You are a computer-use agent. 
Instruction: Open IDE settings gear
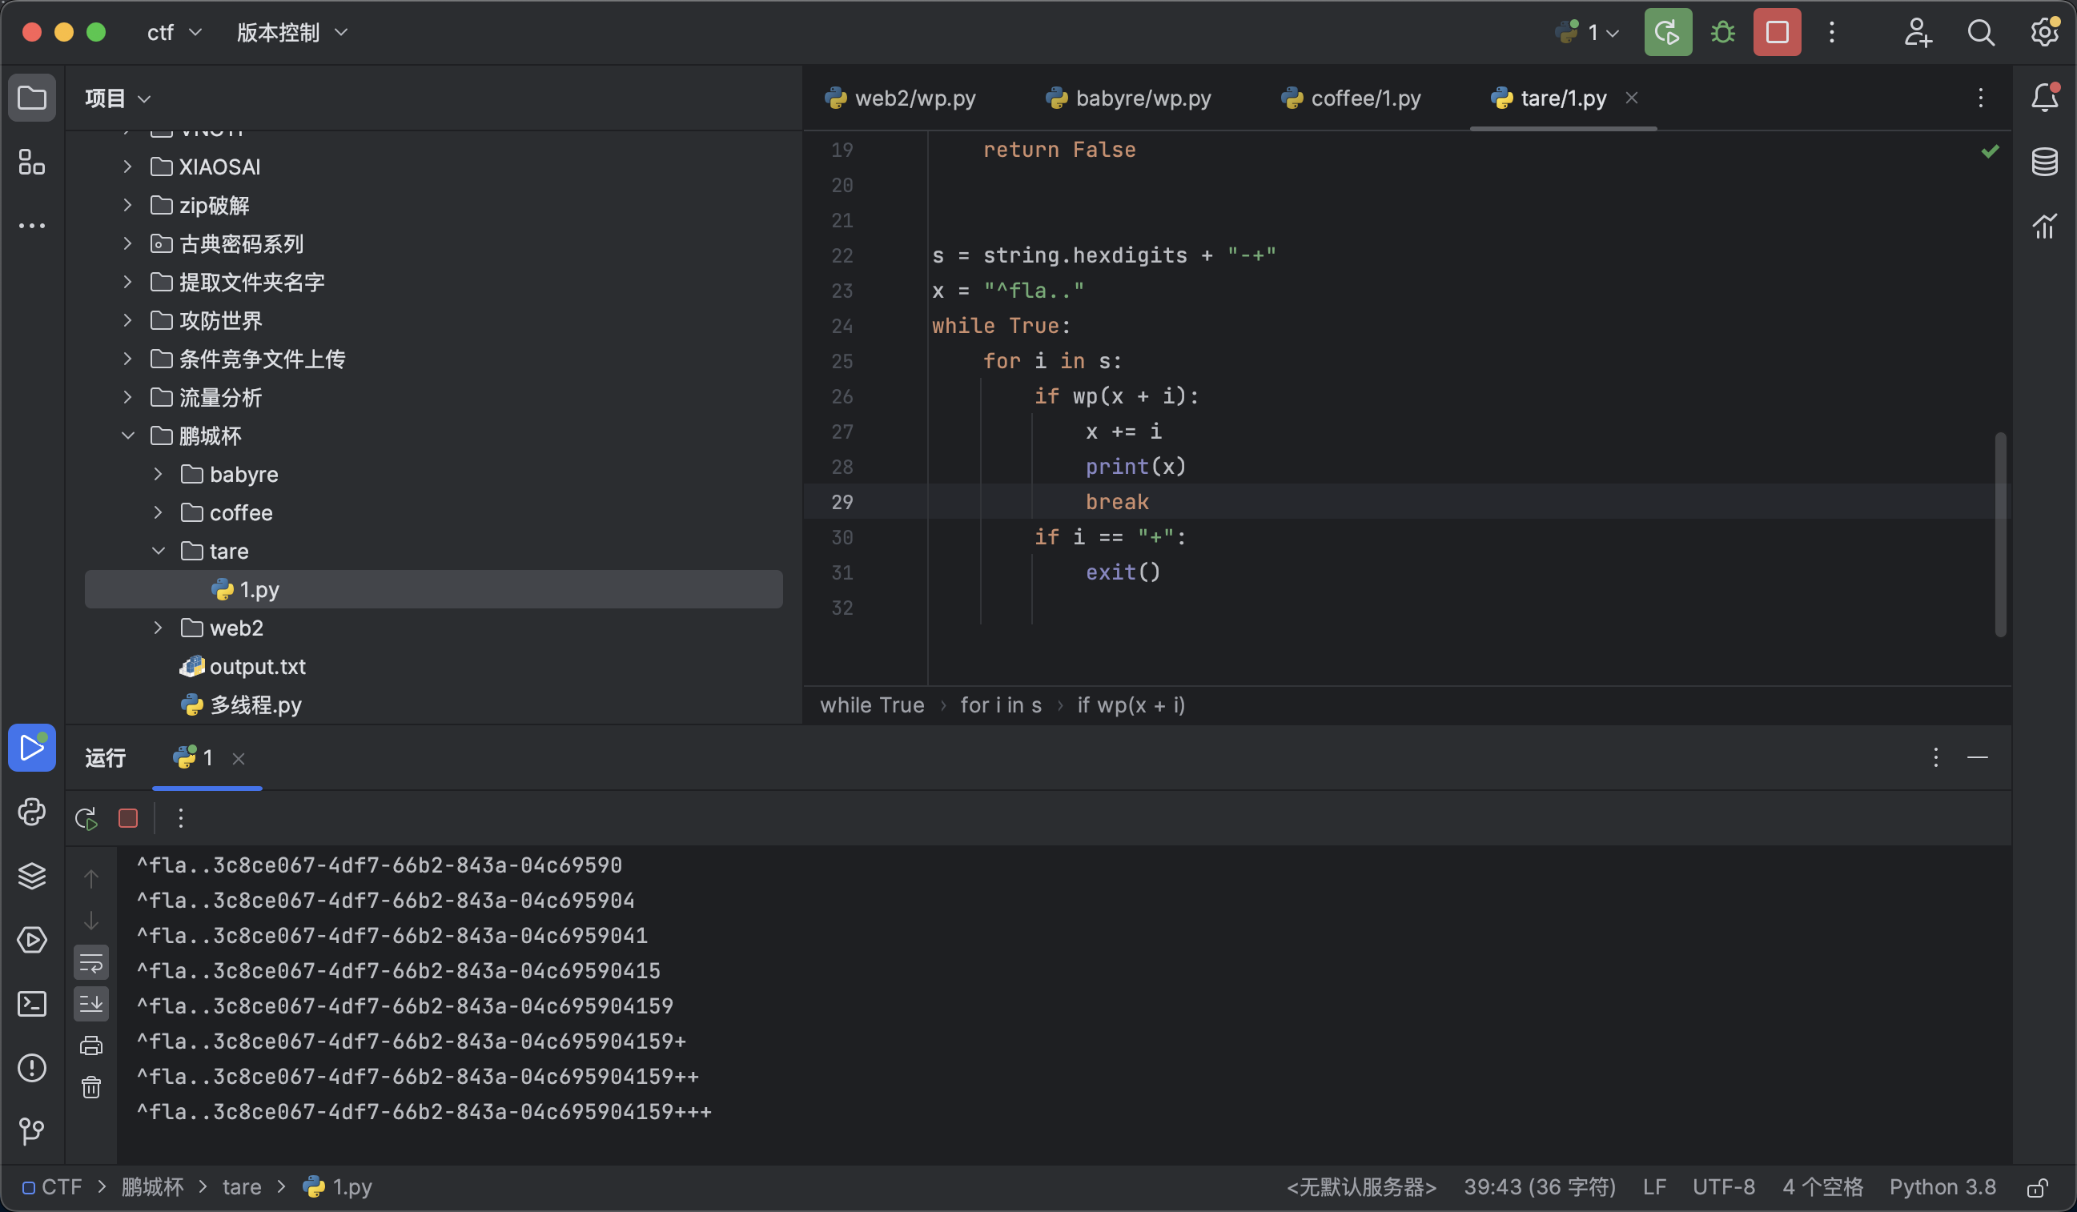2044,32
